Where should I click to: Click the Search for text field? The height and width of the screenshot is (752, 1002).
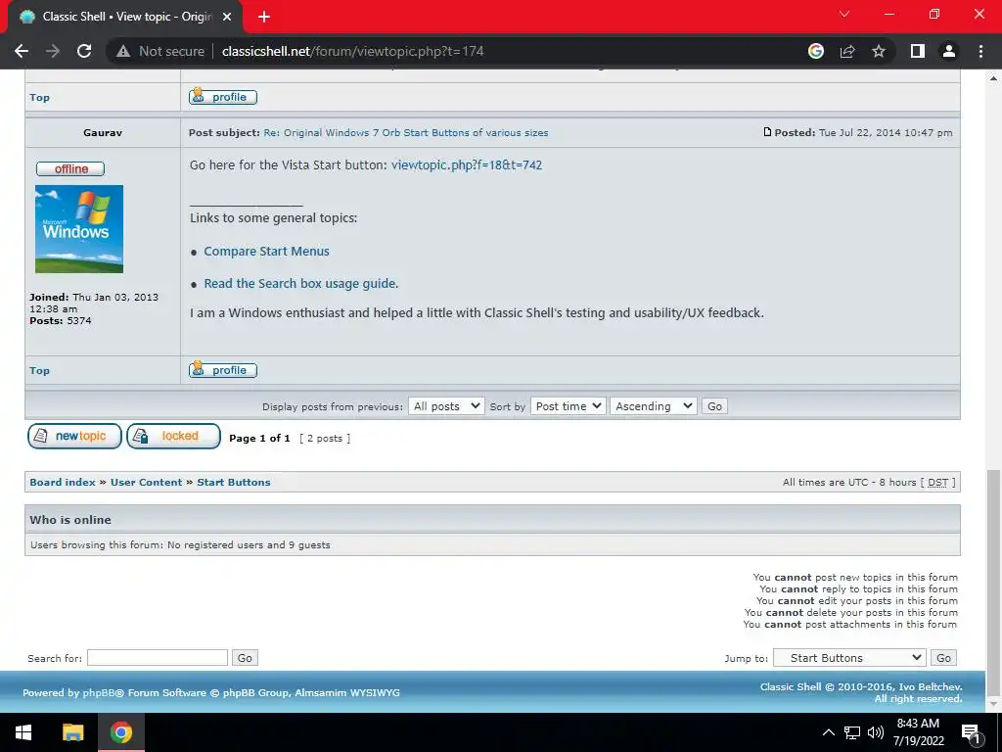tap(158, 657)
